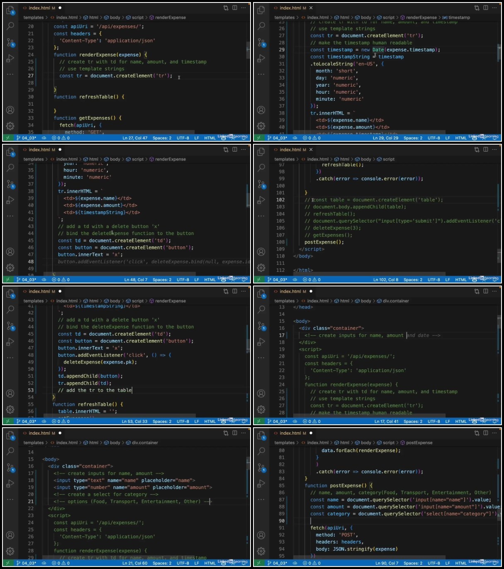
Task: Open Search in the Ln 53, Col 33 panel
Action: coord(10,309)
